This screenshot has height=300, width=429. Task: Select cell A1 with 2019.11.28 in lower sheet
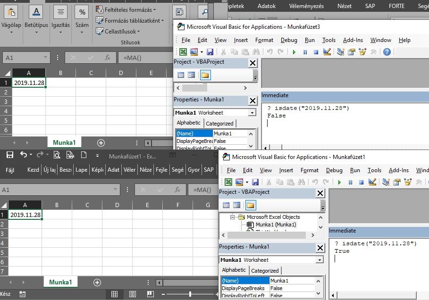(25, 215)
